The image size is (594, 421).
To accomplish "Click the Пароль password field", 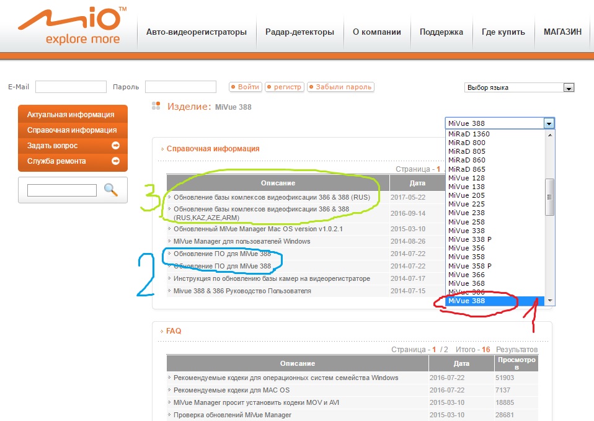I will coord(180,87).
